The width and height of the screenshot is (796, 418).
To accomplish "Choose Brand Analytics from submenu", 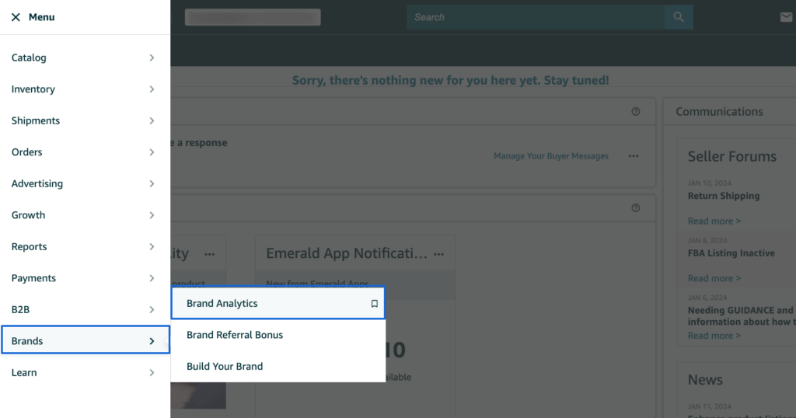I will tap(278, 303).
